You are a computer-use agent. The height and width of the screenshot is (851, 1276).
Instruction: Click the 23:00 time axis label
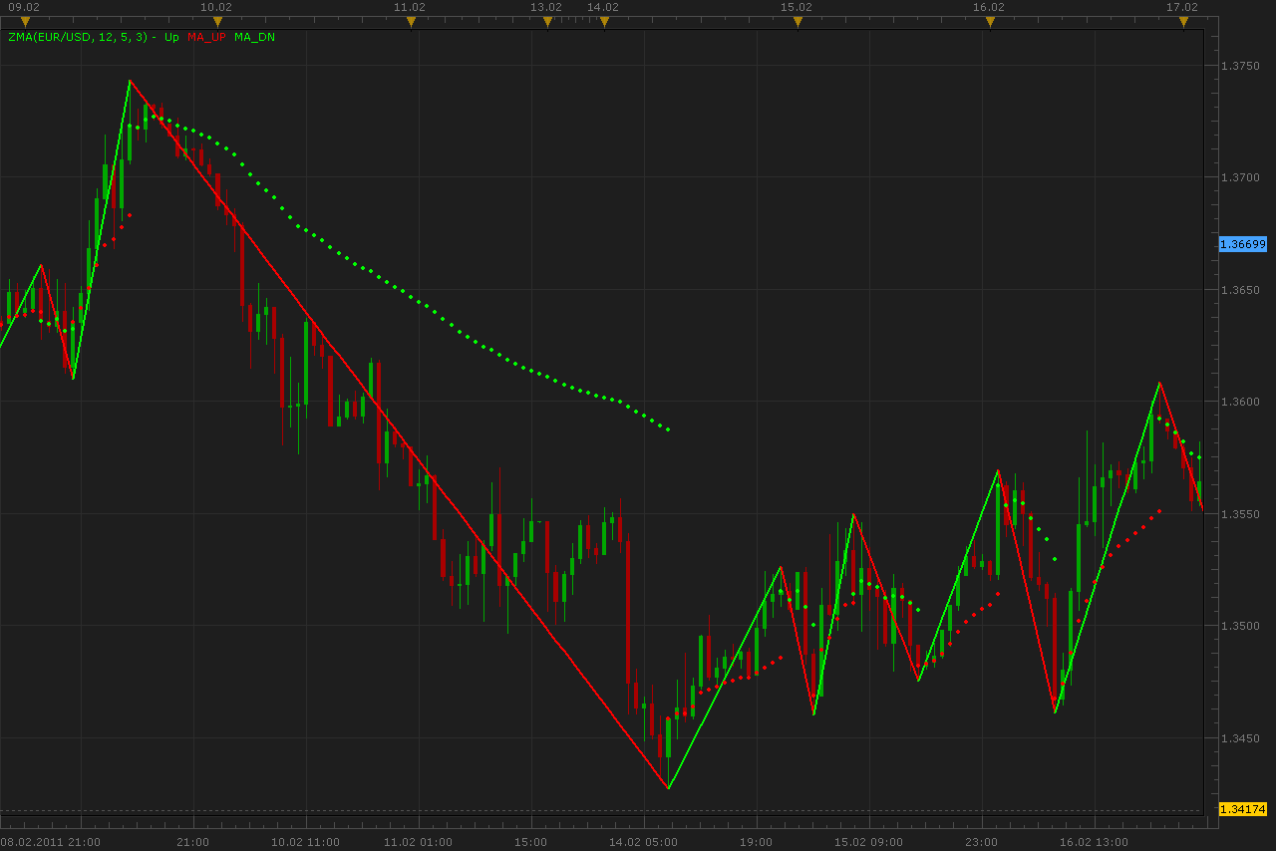pyautogui.click(x=982, y=842)
